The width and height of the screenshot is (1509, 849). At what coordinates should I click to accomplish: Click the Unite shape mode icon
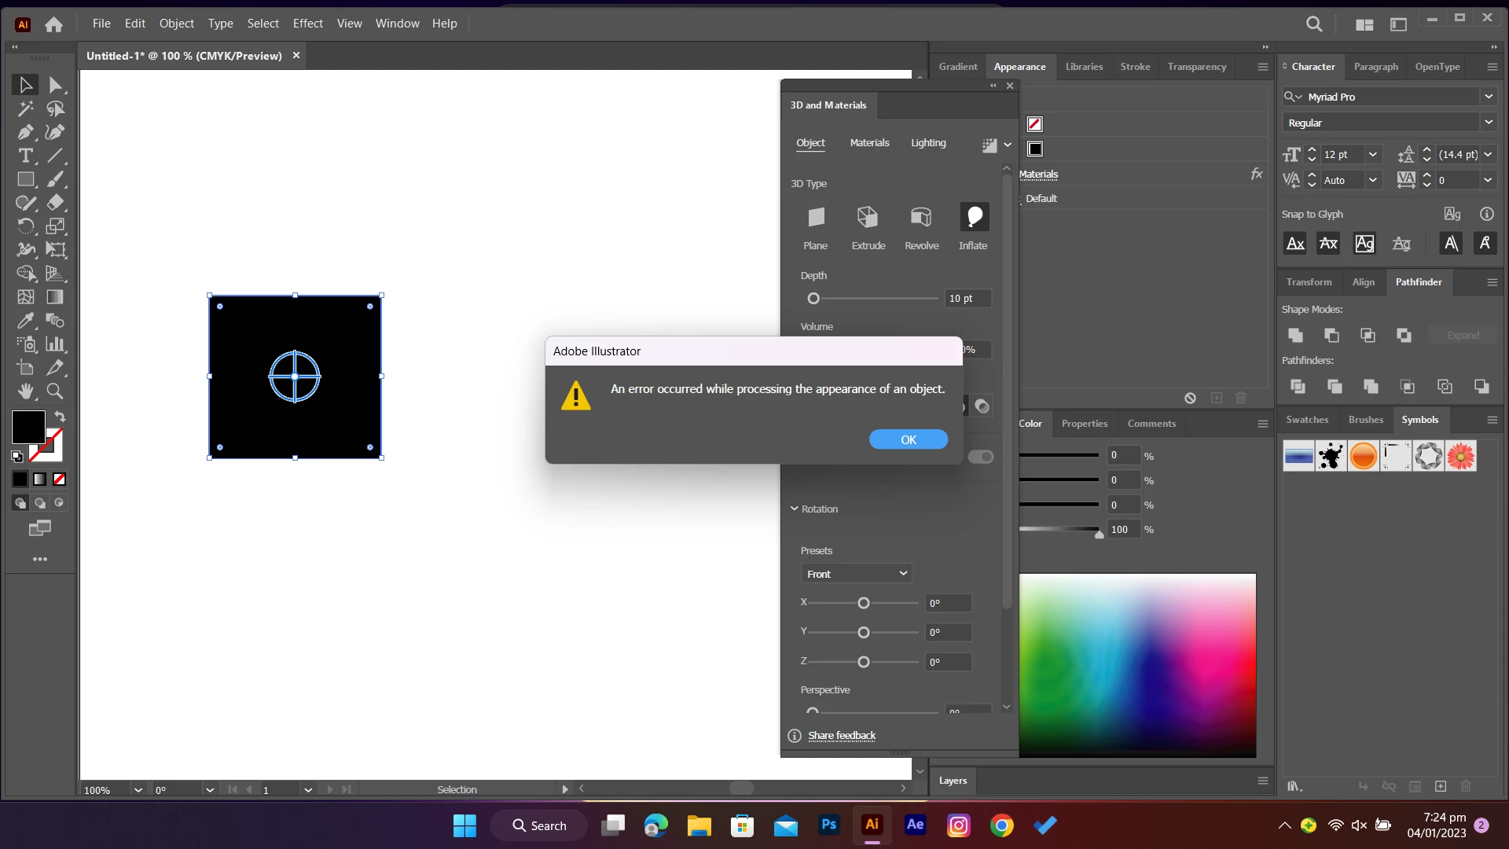click(x=1296, y=336)
